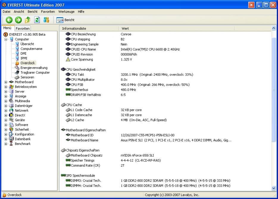
Task: Open the Werkzeuge menu
Action: (66, 12)
